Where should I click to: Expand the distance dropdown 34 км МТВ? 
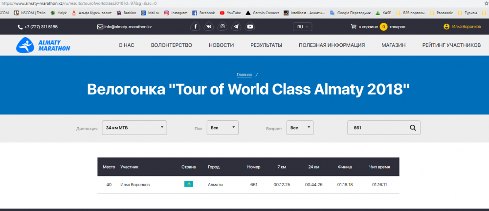[x=134, y=128]
